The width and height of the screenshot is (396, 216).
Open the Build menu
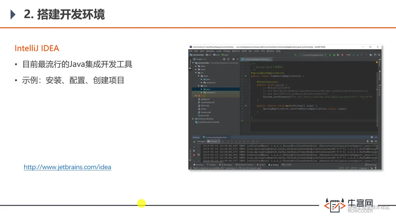(x=244, y=51)
